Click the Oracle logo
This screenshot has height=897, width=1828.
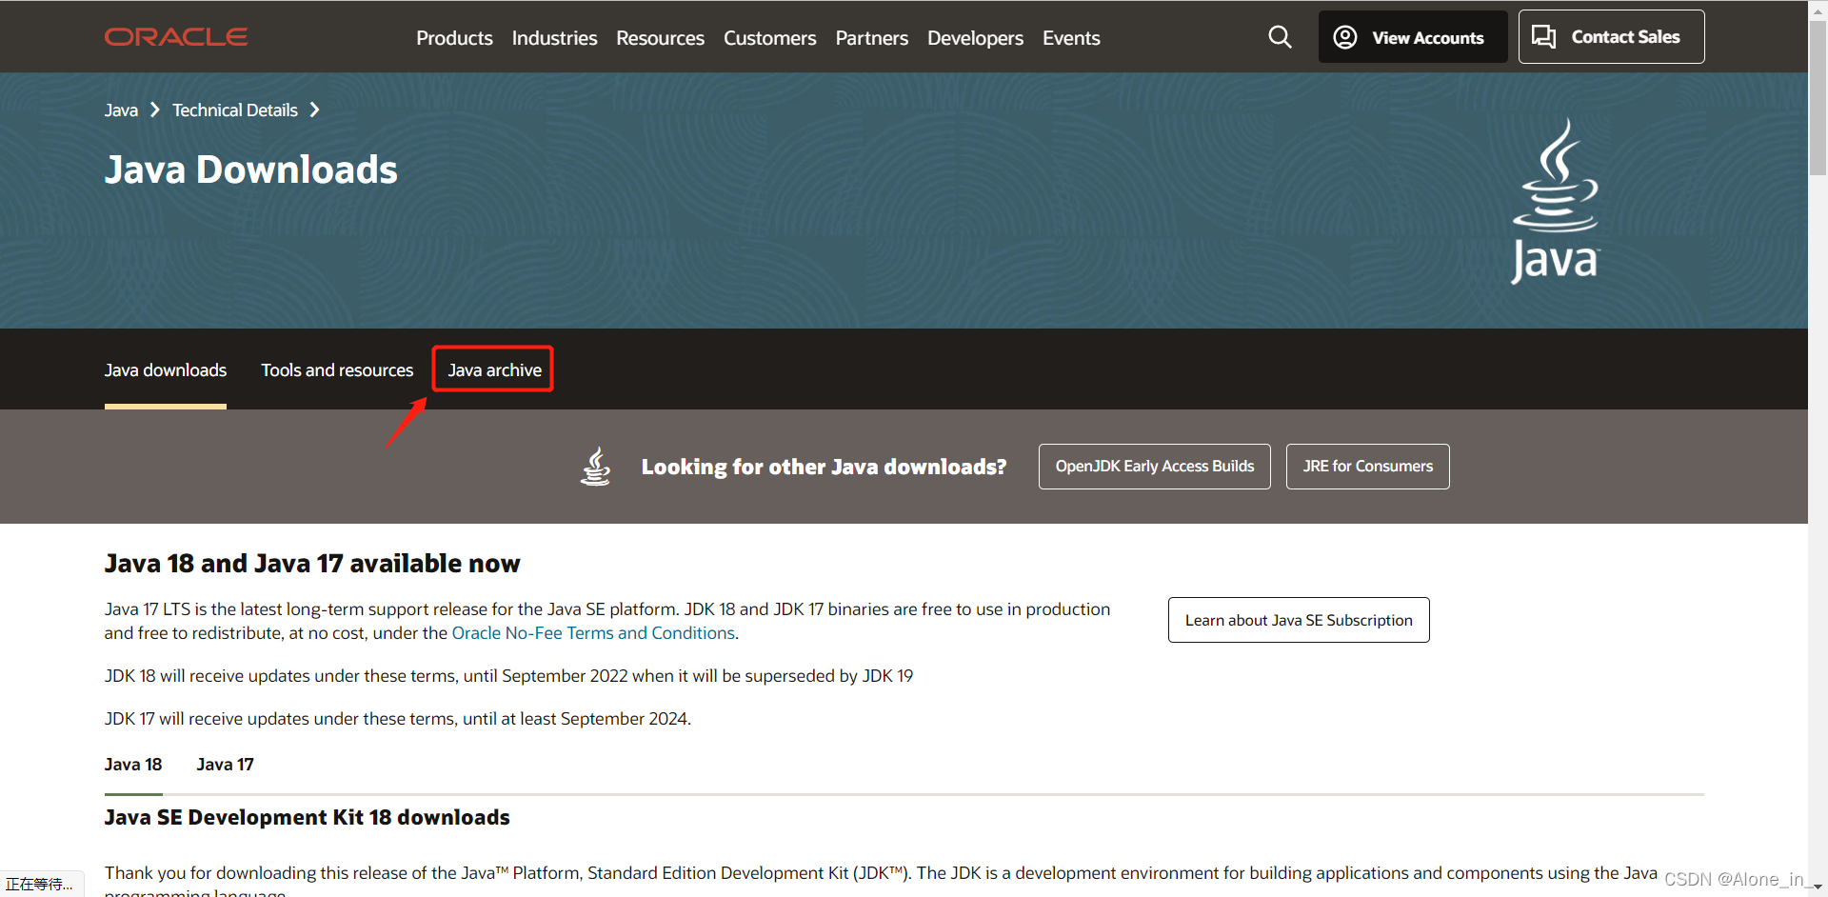[176, 37]
